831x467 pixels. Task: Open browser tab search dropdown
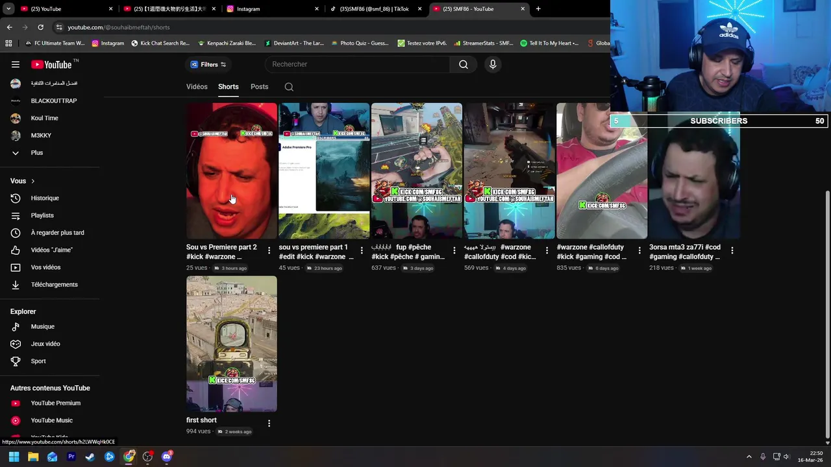coord(8,9)
